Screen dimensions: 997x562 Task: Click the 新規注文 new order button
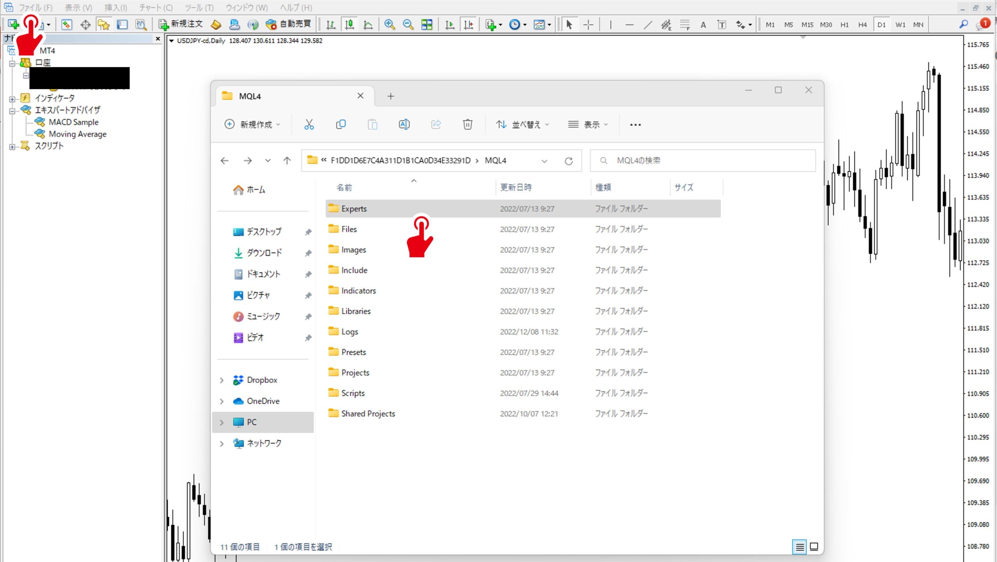181,24
